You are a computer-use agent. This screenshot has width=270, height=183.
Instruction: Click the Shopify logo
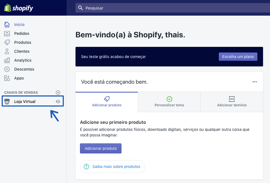(x=19, y=8)
